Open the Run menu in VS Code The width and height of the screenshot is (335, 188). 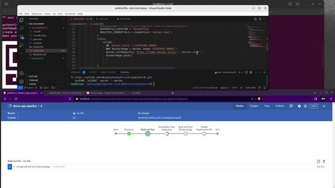60,14
